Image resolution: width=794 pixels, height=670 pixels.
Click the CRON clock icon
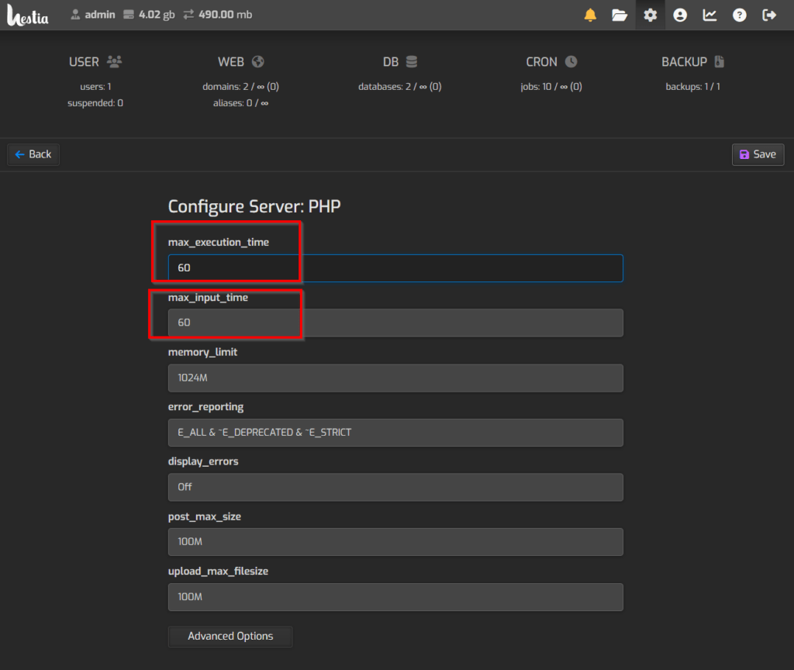point(571,61)
